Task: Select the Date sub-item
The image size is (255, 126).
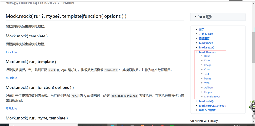Action: [207, 60]
